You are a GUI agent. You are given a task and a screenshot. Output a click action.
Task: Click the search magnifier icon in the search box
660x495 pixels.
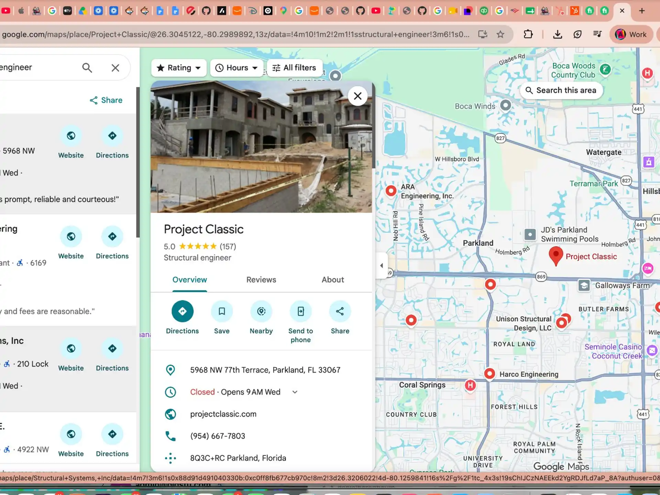click(87, 68)
